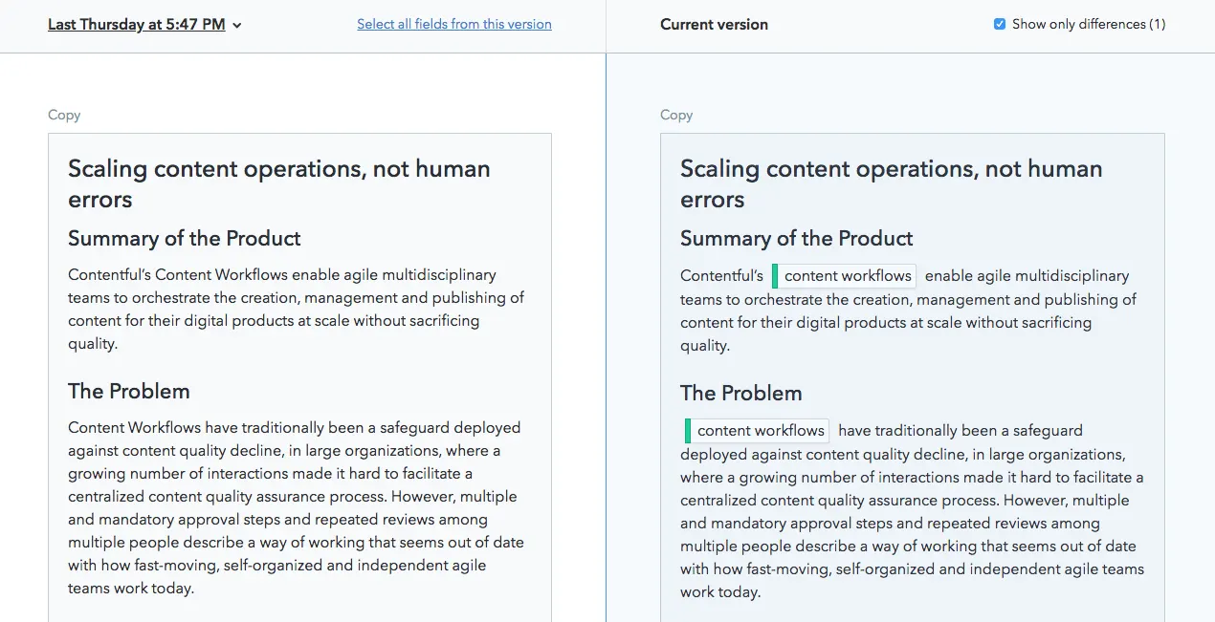Open the Last Thursday at 5:47 PM version dropdown
This screenshot has width=1215, height=622.
(x=144, y=25)
